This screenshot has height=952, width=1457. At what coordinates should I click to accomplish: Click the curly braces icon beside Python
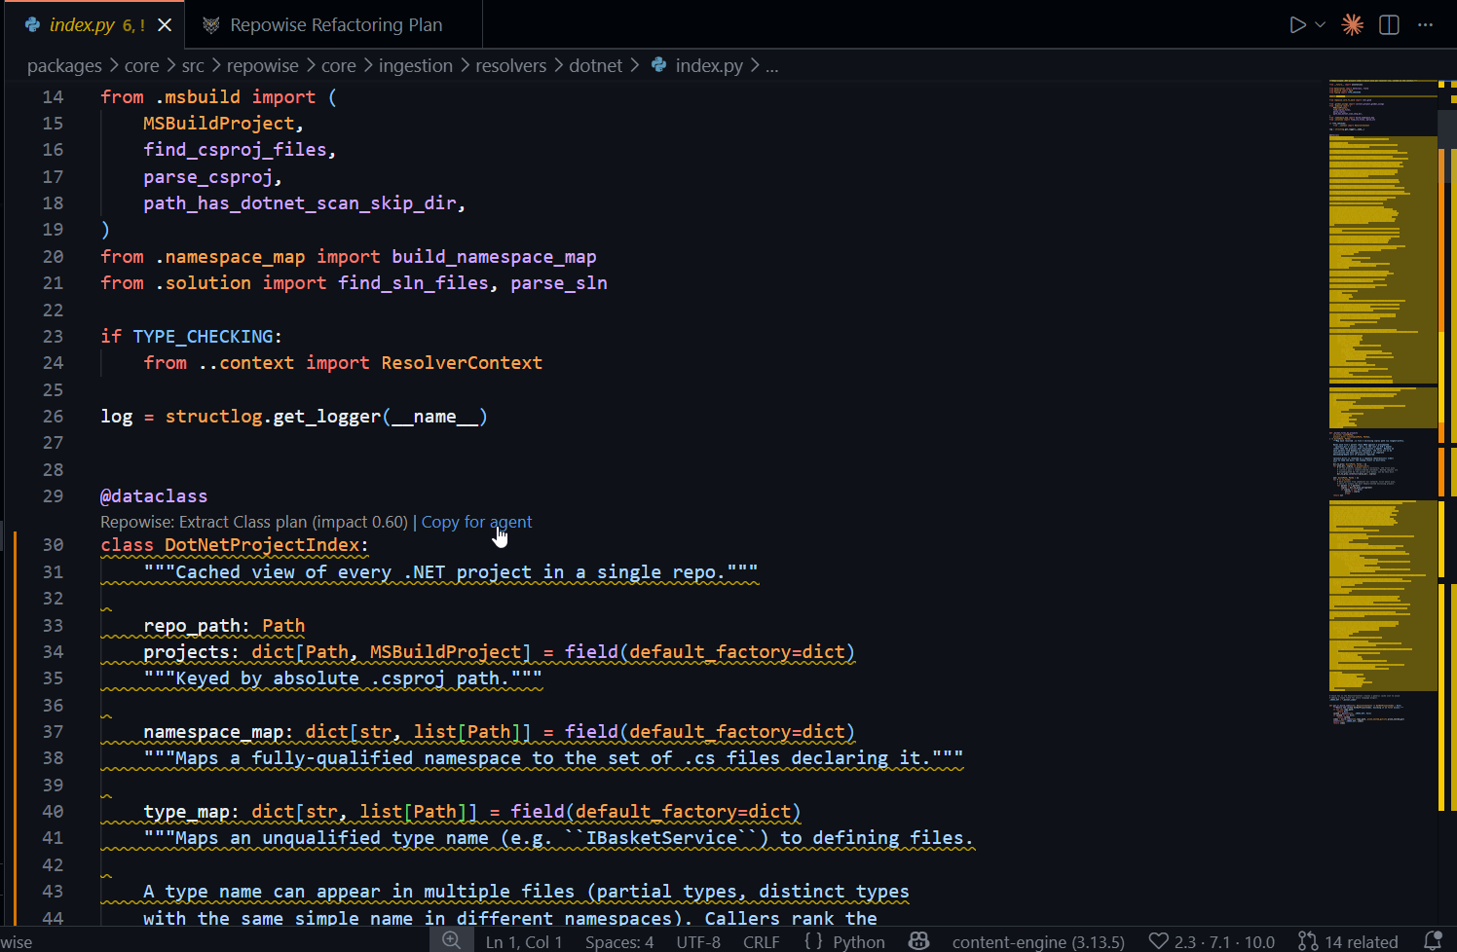click(813, 941)
